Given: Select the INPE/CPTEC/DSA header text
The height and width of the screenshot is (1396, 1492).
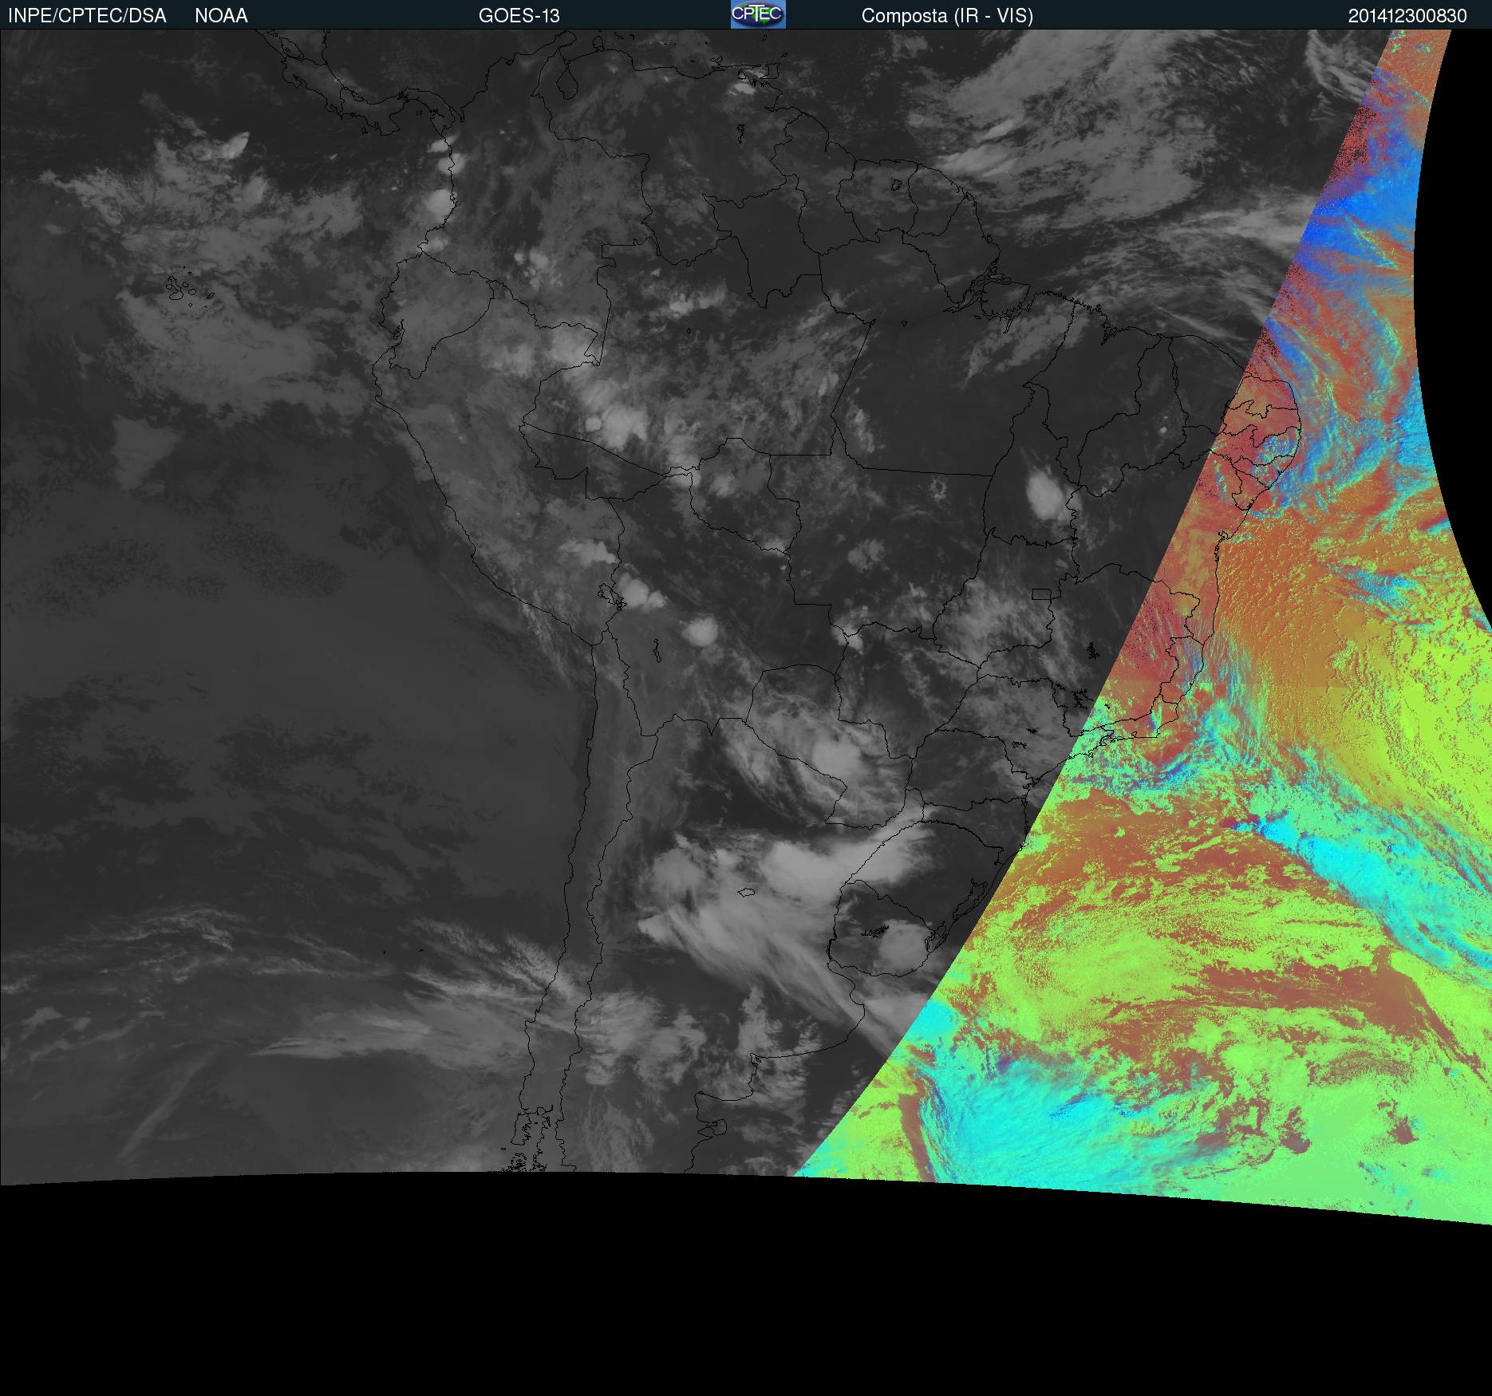Looking at the screenshot, I should [x=87, y=16].
